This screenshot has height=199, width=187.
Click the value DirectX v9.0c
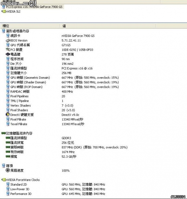[x=70, y=115]
